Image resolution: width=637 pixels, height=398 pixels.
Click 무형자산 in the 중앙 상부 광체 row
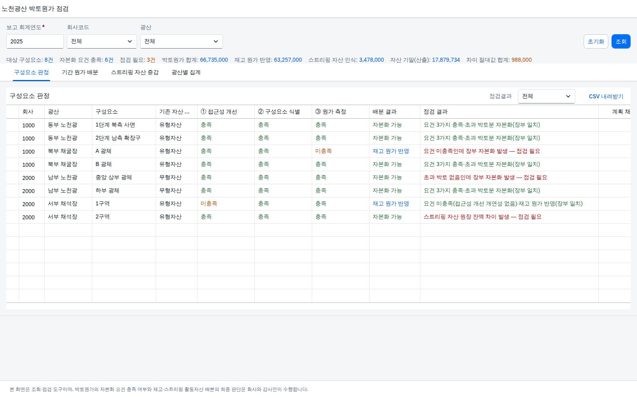(170, 178)
